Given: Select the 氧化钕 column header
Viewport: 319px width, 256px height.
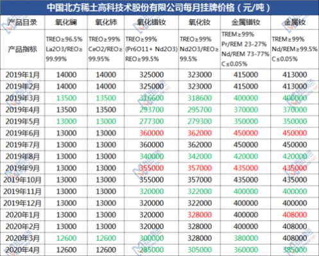Looking at the screenshot, I should (200, 22).
